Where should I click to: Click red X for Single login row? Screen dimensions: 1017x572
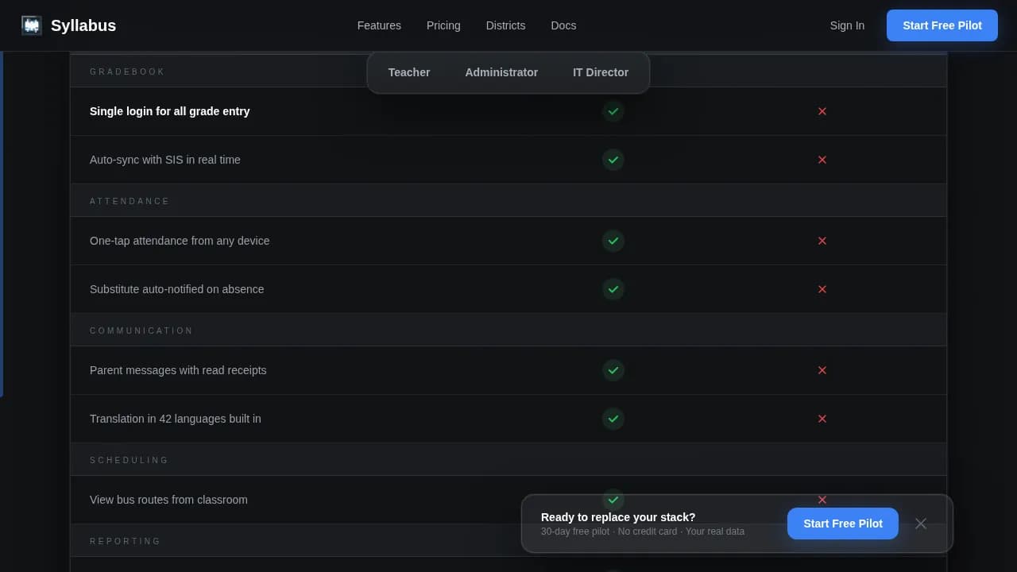coord(822,111)
